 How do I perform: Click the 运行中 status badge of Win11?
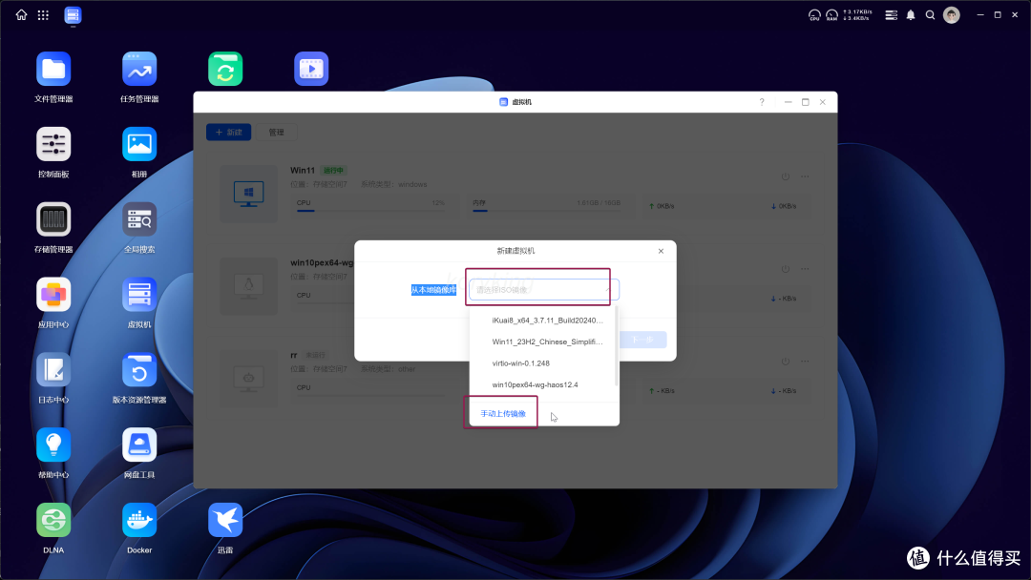(333, 170)
